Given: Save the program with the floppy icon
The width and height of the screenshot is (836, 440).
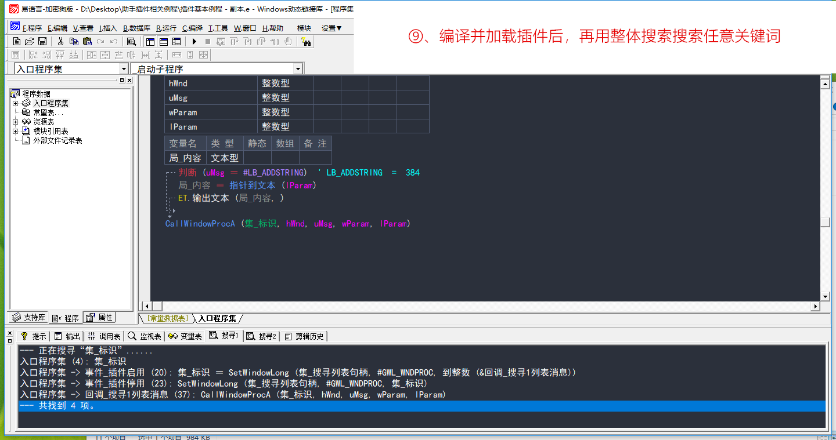Looking at the screenshot, I should click(42, 42).
